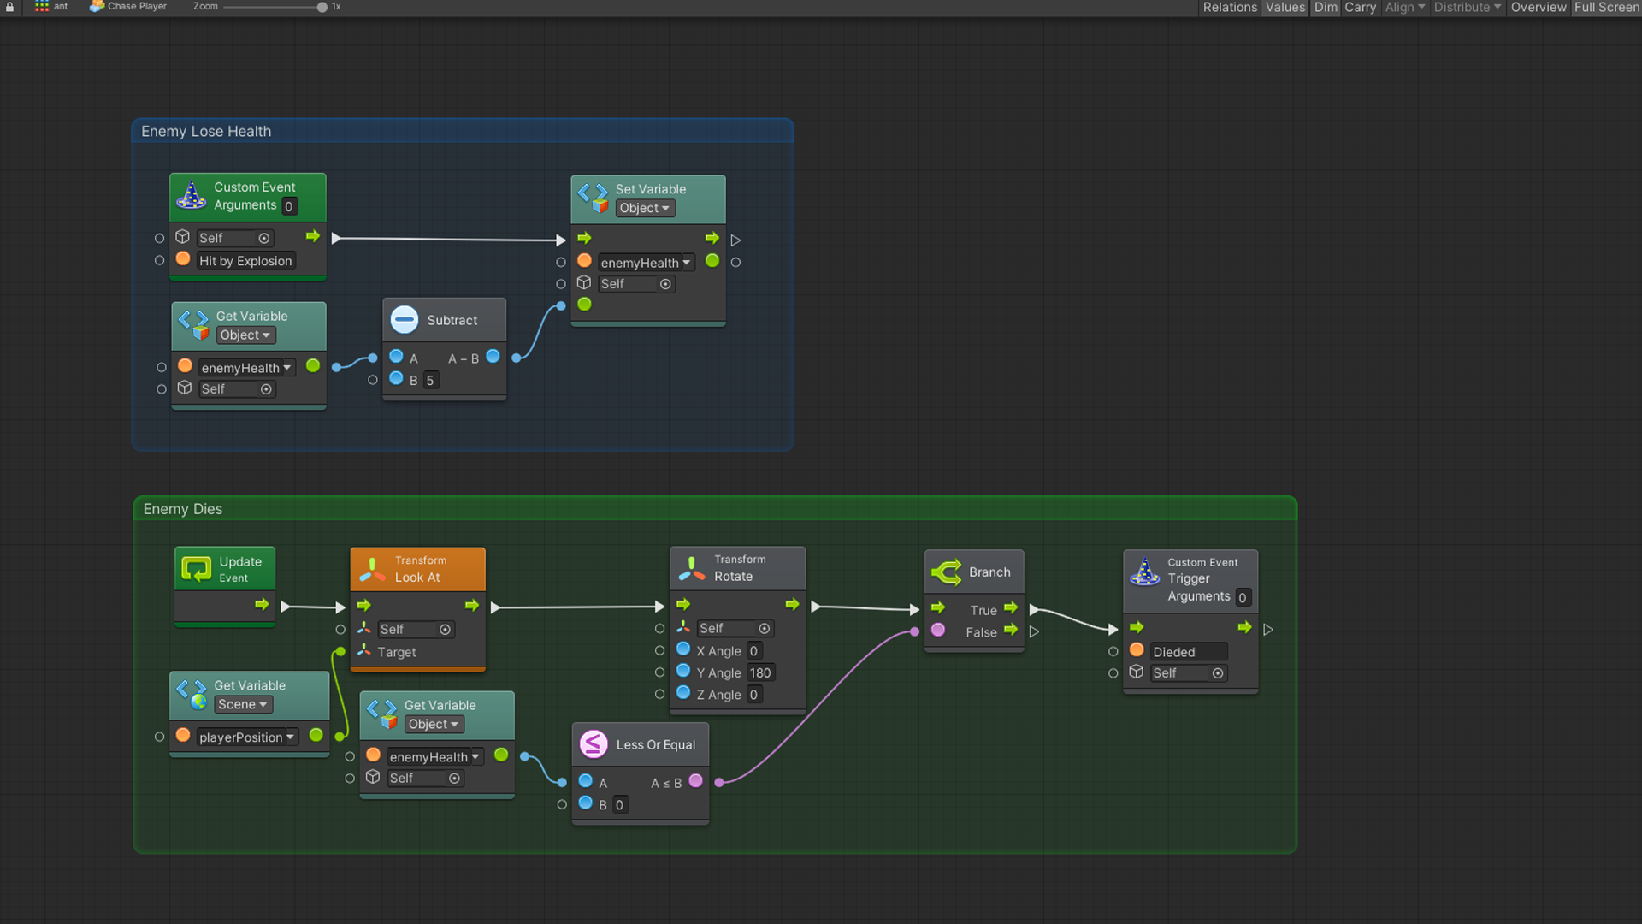
Task: Click the Z Angle value field
Action: (754, 695)
